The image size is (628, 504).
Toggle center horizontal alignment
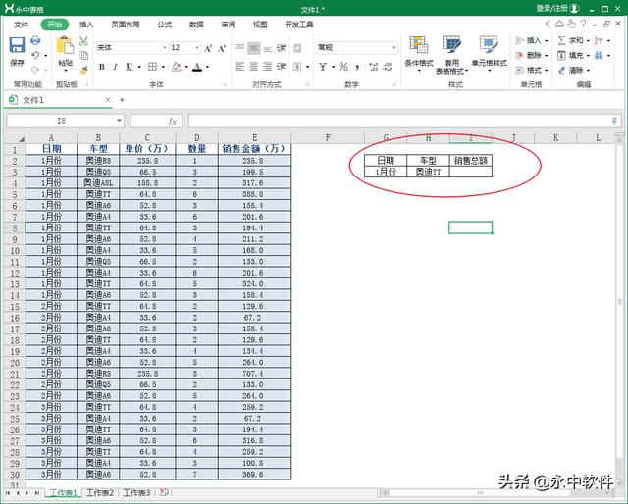point(253,67)
